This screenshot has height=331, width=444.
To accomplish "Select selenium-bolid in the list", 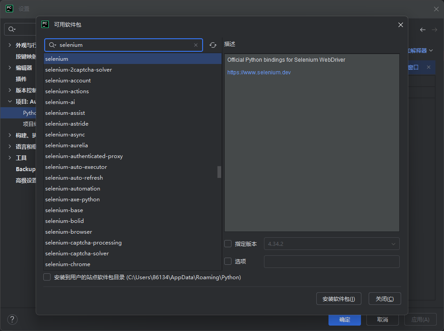I will click(x=133, y=221).
